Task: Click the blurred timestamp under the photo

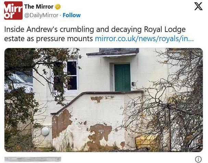Action: [x=33, y=159]
